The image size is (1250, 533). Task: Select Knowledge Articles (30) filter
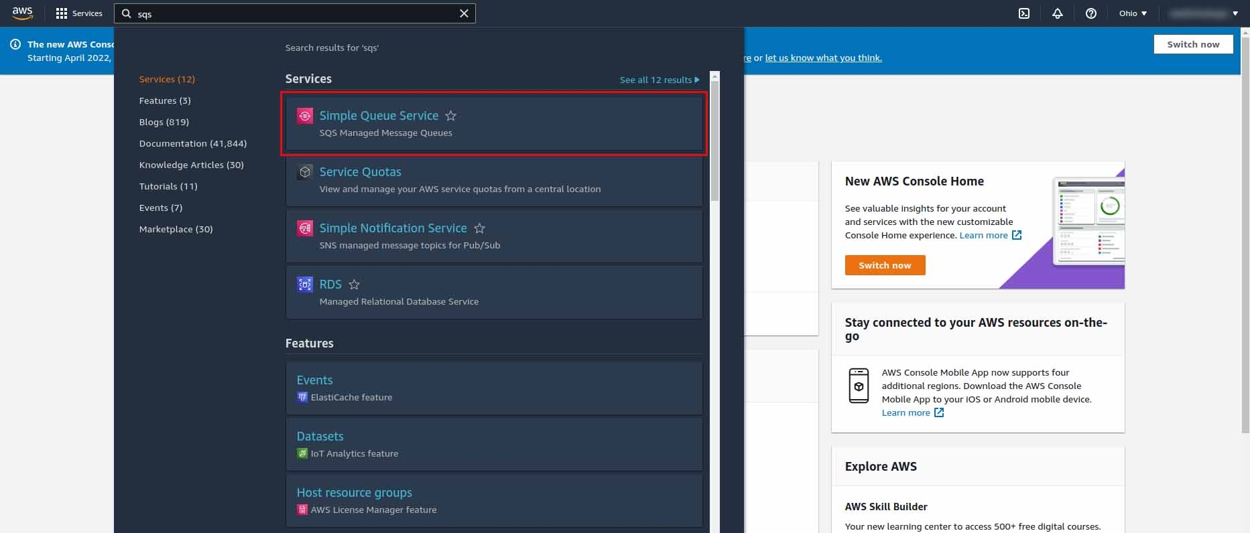[192, 165]
